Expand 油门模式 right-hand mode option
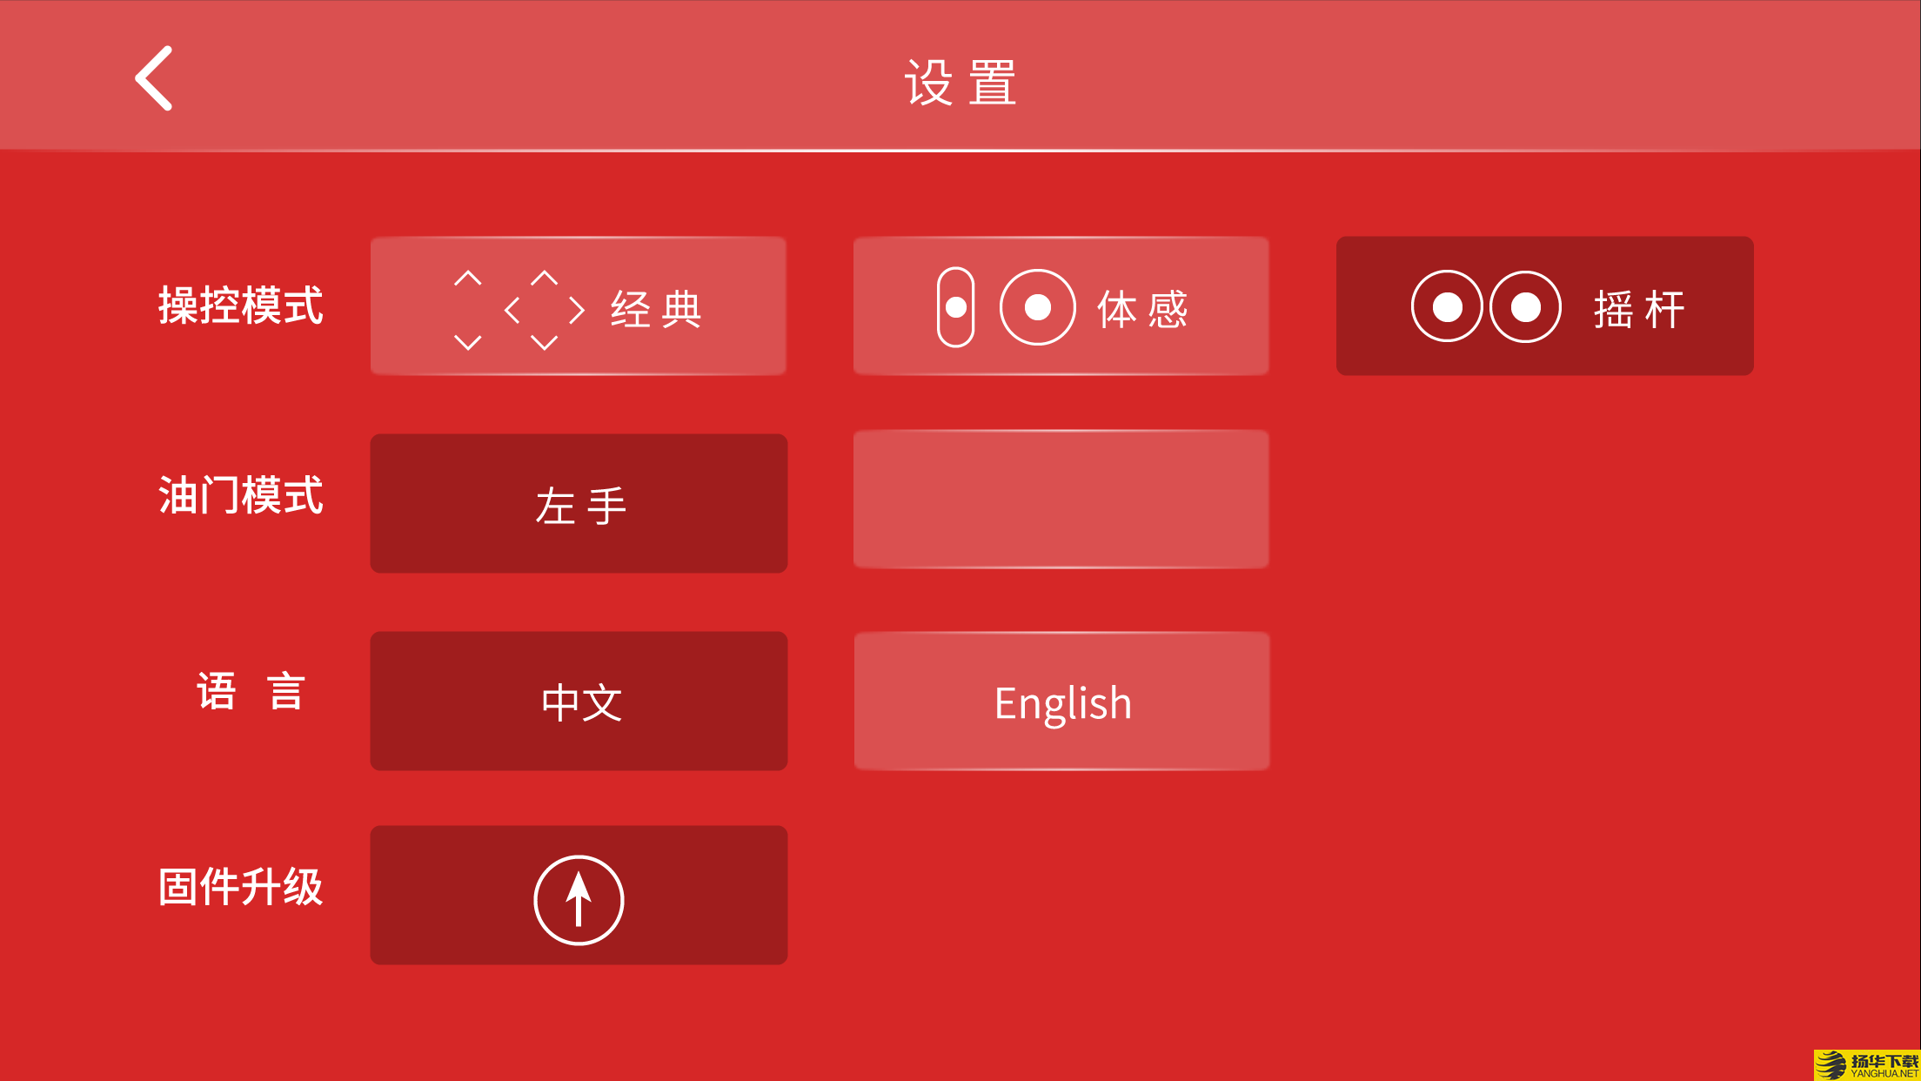The height and width of the screenshot is (1081, 1921). 1062,501
